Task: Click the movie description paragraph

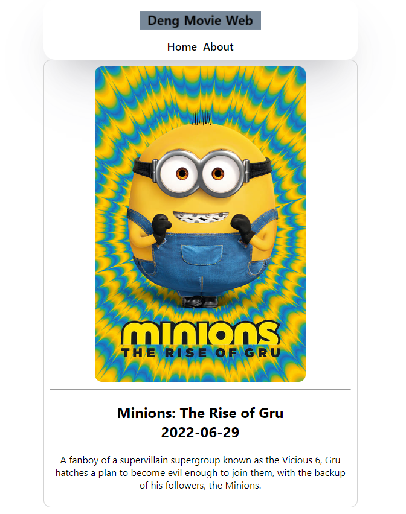Action: [200, 473]
